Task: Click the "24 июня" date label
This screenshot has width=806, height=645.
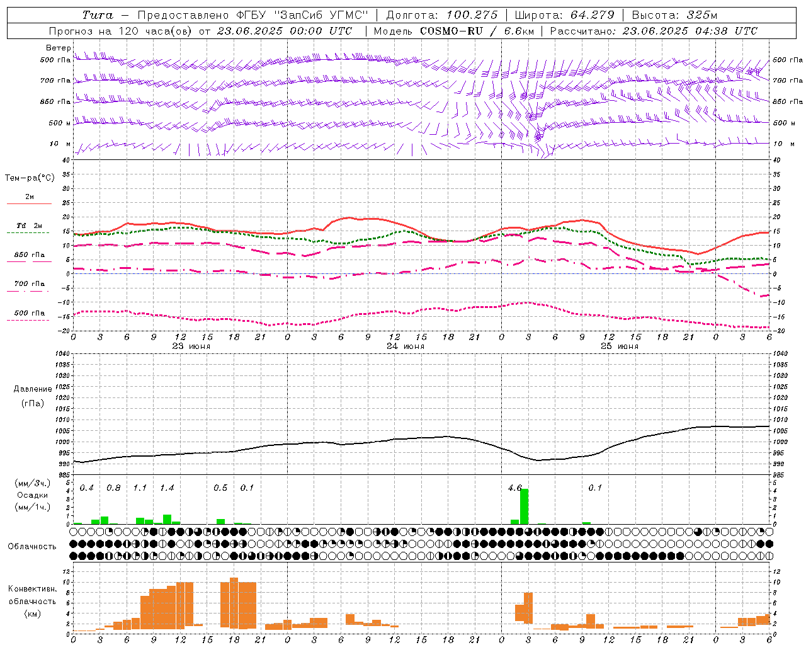Action: click(406, 346)
